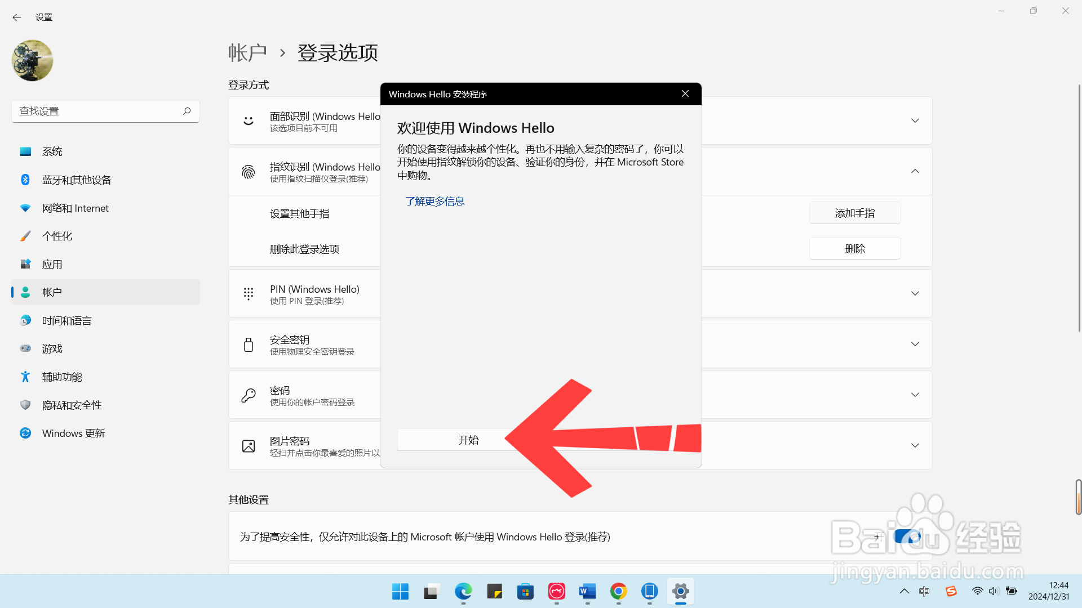The height and width of the screenshot is (608, 1082).
Task: Expand 图片密码 section chevron
Action: (x=915, y=445)
